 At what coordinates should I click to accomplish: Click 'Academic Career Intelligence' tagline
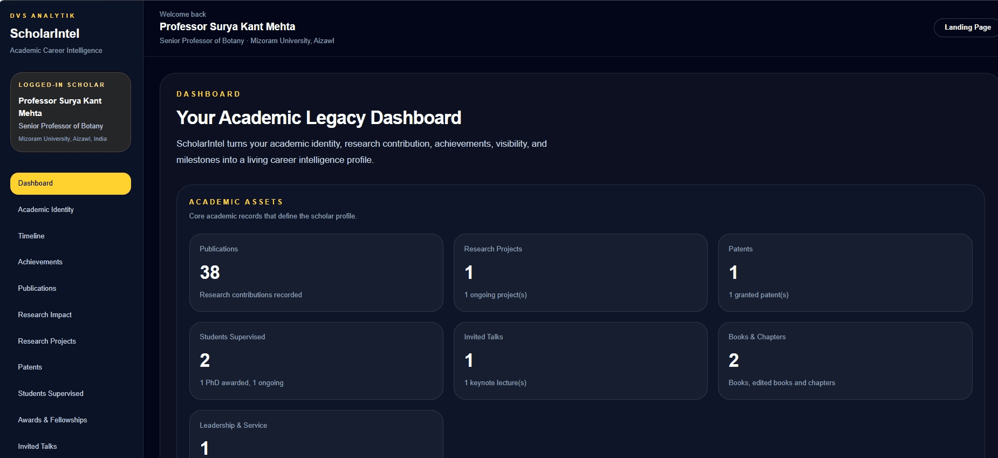click(56, 51)
